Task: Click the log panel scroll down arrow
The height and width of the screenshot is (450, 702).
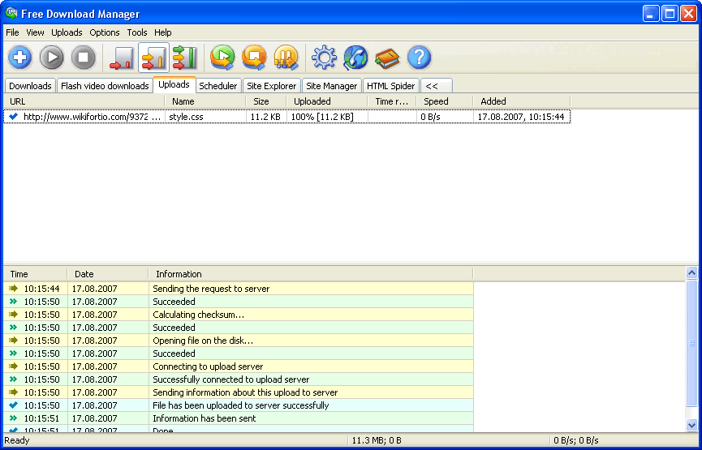Action: [x=691, y=424]
